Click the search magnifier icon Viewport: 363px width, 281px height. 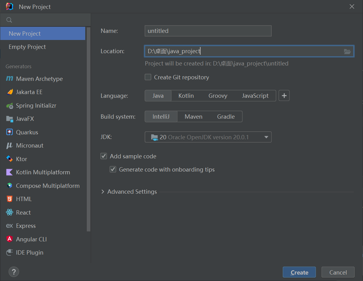[x=9, y=20]
